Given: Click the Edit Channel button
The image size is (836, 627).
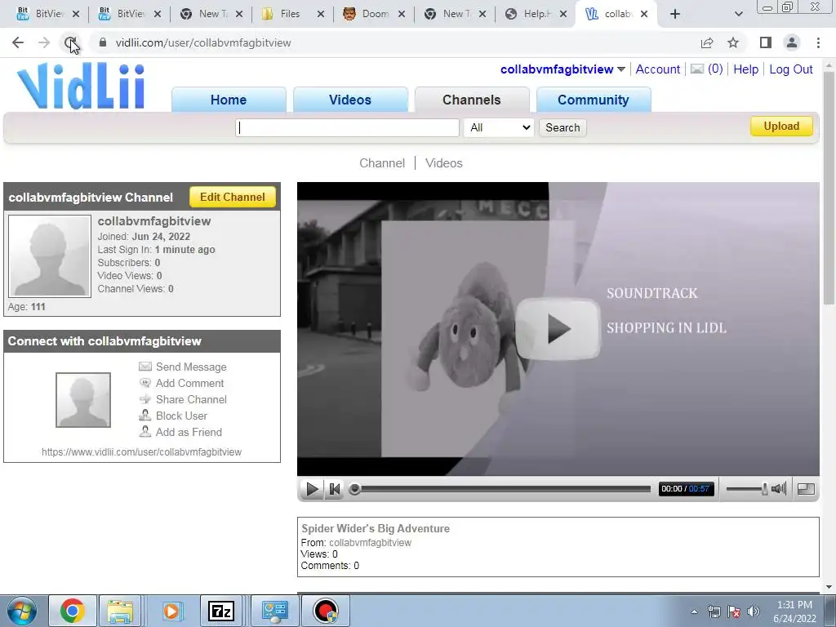Looking at the screenshot, I should (233, 197).
